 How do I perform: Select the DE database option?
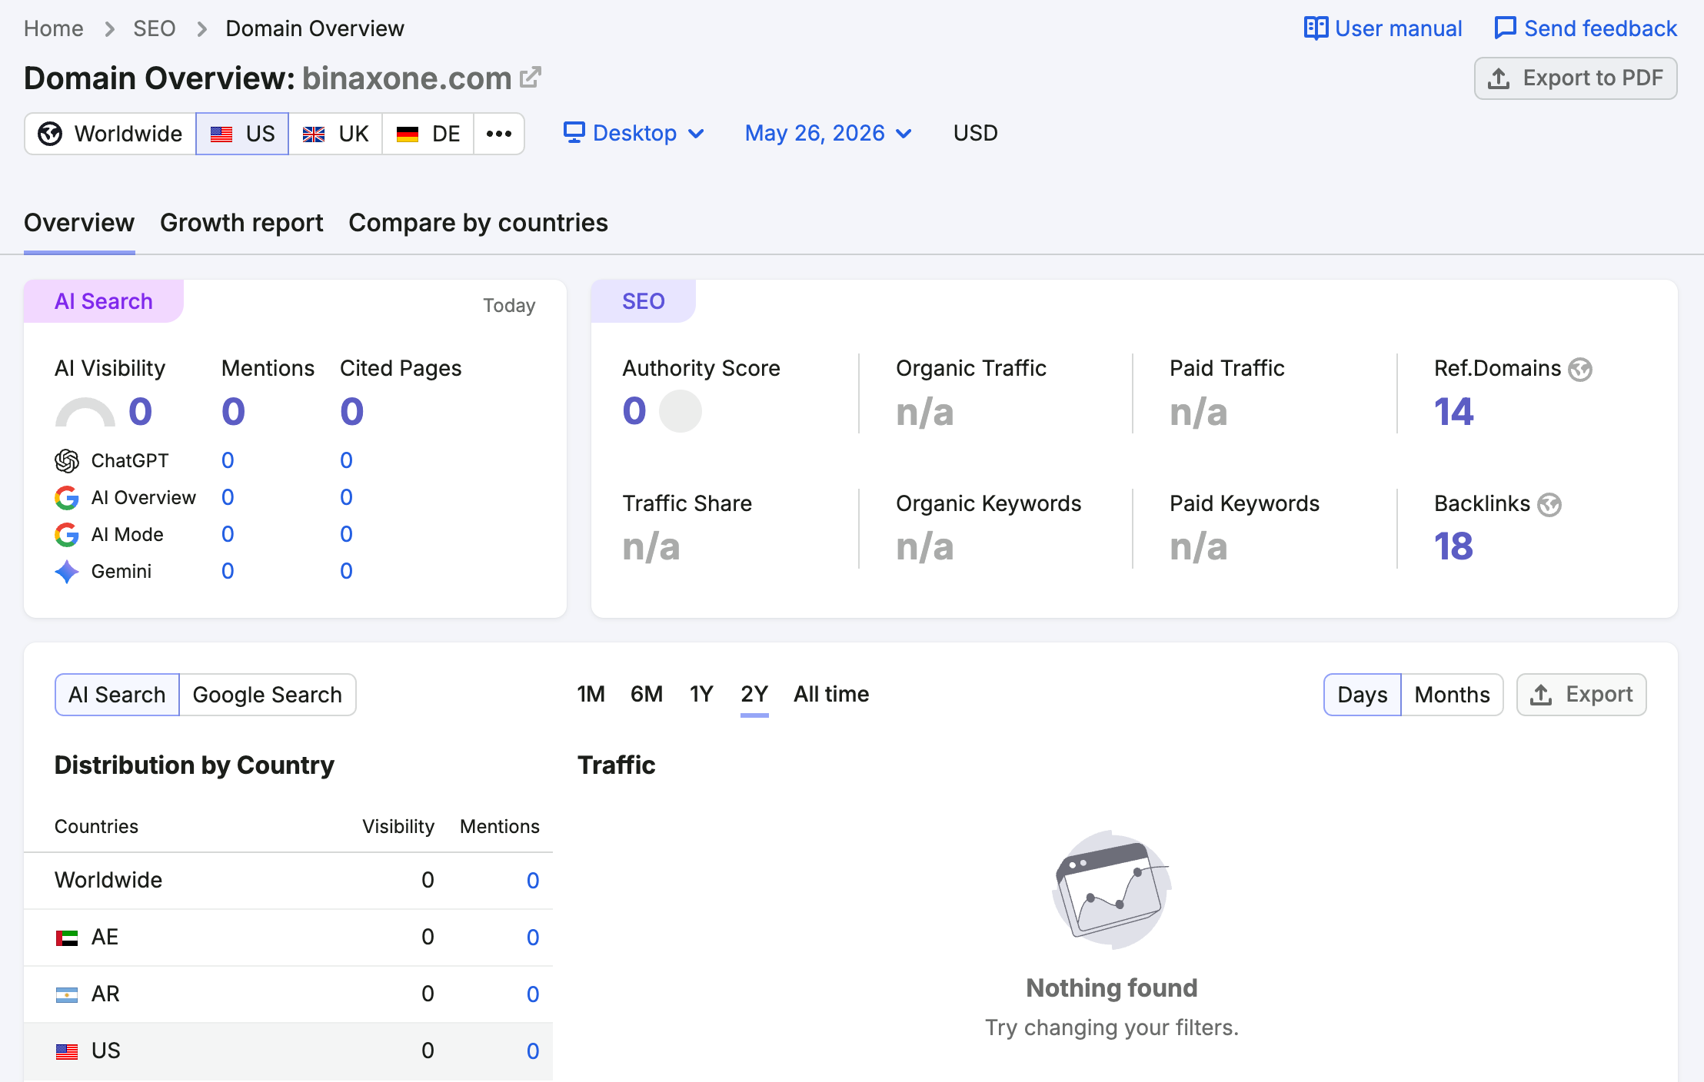[428, 134]
